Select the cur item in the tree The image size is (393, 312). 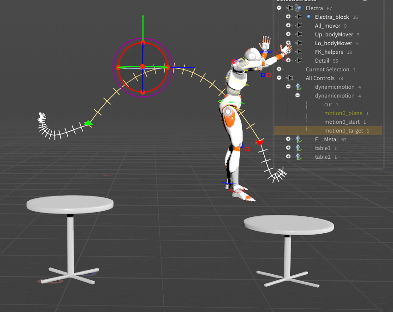coord(328,104)
